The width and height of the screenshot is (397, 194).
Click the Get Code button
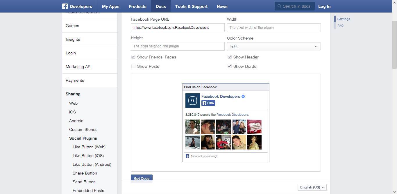[142, 179]
